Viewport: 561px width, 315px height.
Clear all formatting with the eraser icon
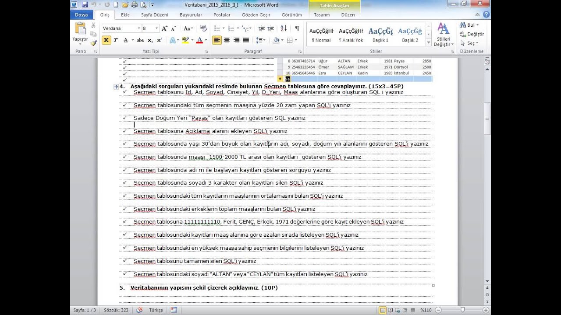coord(203,28)
